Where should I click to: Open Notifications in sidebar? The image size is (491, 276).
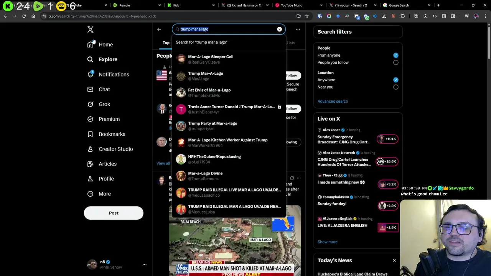pos(108,74)
